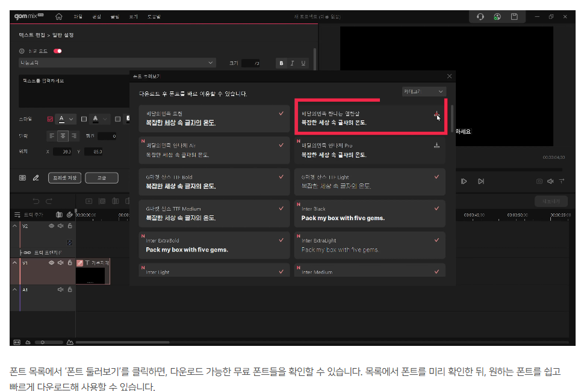The width and height of the screenshot is (578, 391).
Task: Open the 도움말 menu
Action: pyautogui.click(x=154, y=17)
